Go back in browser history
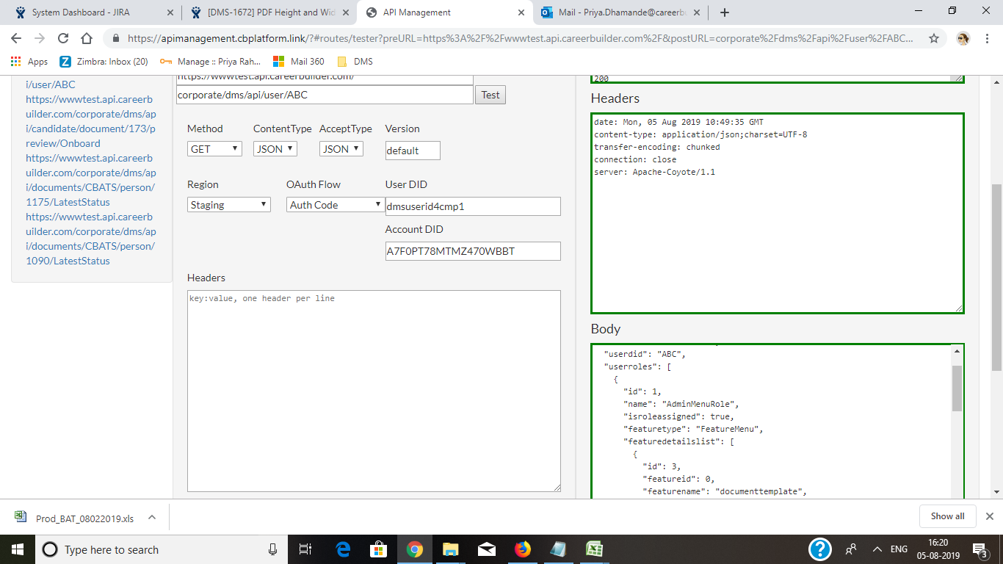The image size is (1003, 564). [16, 38]
